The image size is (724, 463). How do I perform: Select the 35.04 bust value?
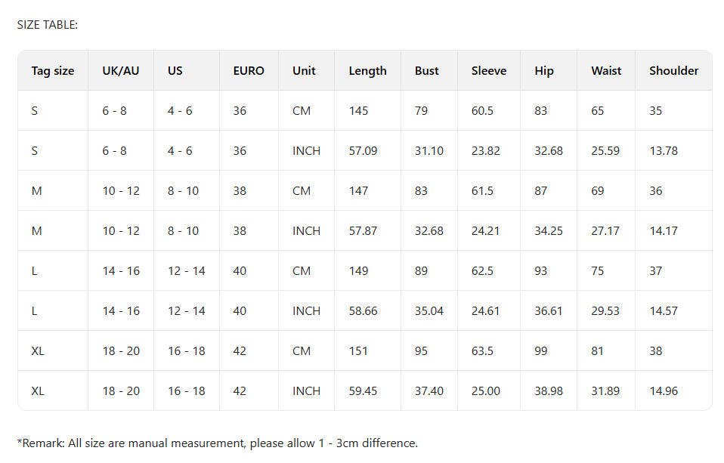[x=429, y=311]
